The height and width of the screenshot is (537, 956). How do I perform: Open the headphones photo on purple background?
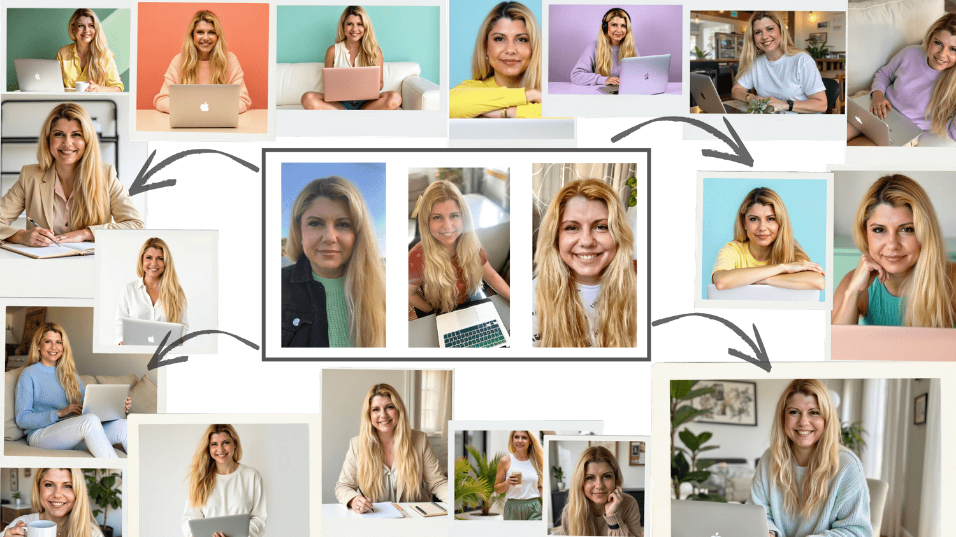point(615,50)
